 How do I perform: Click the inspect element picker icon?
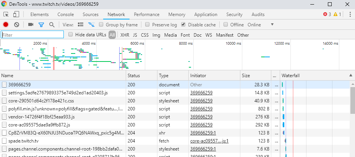click(6, 15)
